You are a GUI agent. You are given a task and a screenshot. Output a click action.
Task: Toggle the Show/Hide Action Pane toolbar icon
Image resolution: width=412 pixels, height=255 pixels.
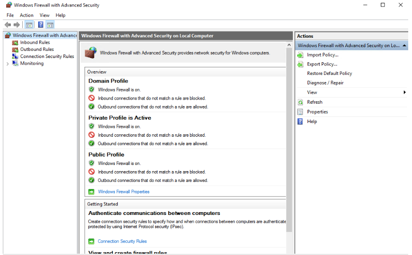click(50, 25)
